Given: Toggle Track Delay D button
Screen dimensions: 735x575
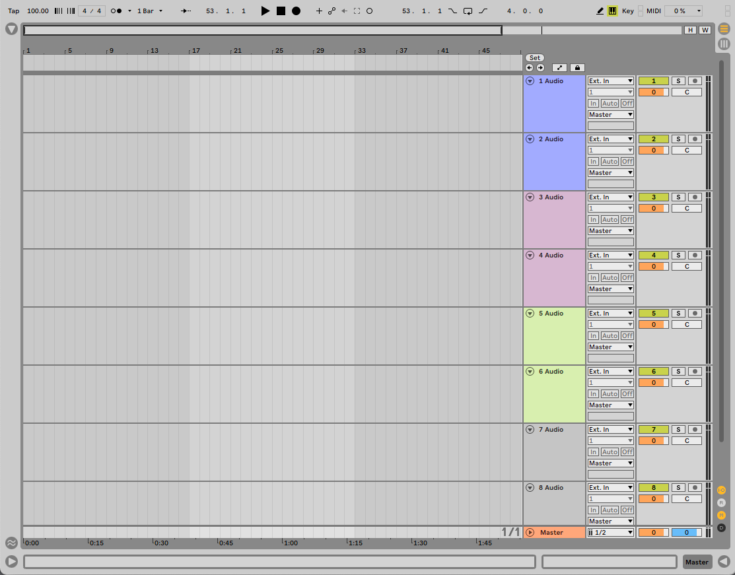Looking at the screenshot, I should click(721, 528).
